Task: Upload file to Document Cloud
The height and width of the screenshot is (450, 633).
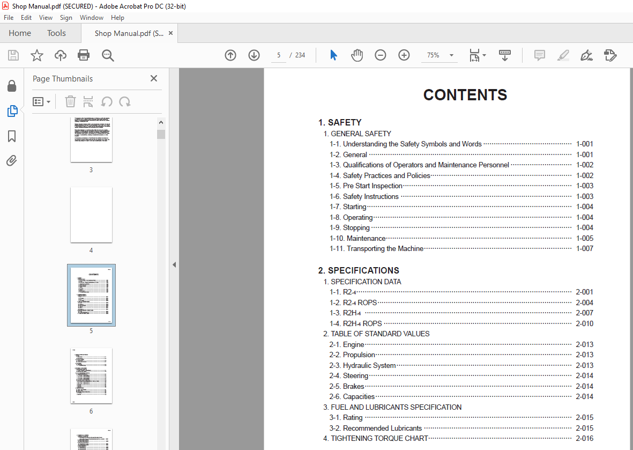Action: point(61,55)
